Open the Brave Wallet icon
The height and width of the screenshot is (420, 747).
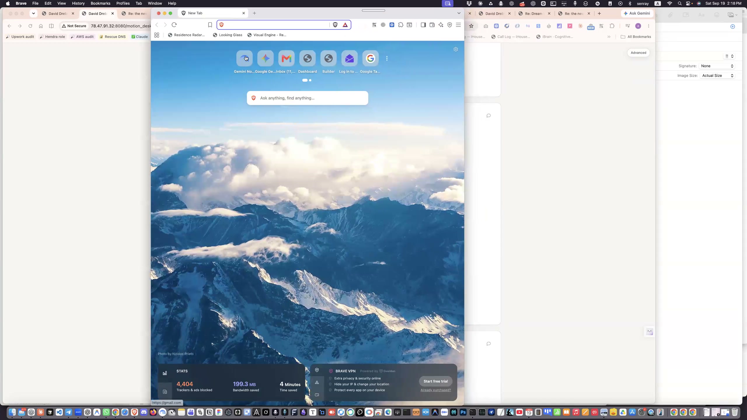[432, 25]
